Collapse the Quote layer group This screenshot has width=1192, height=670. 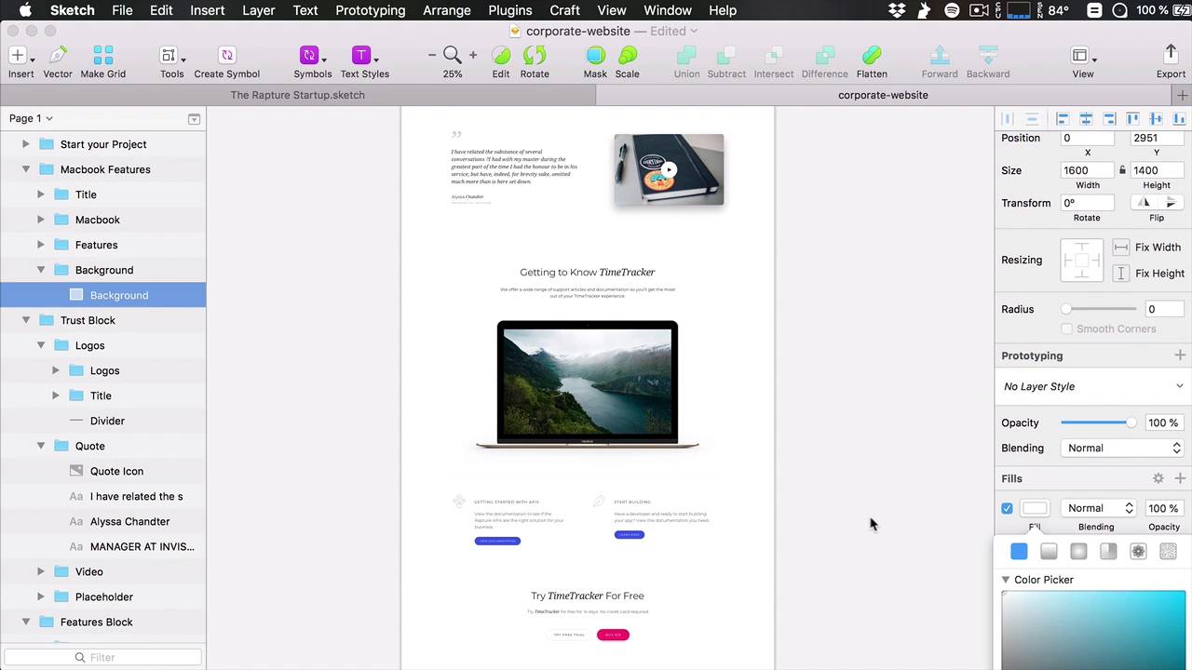41,446
